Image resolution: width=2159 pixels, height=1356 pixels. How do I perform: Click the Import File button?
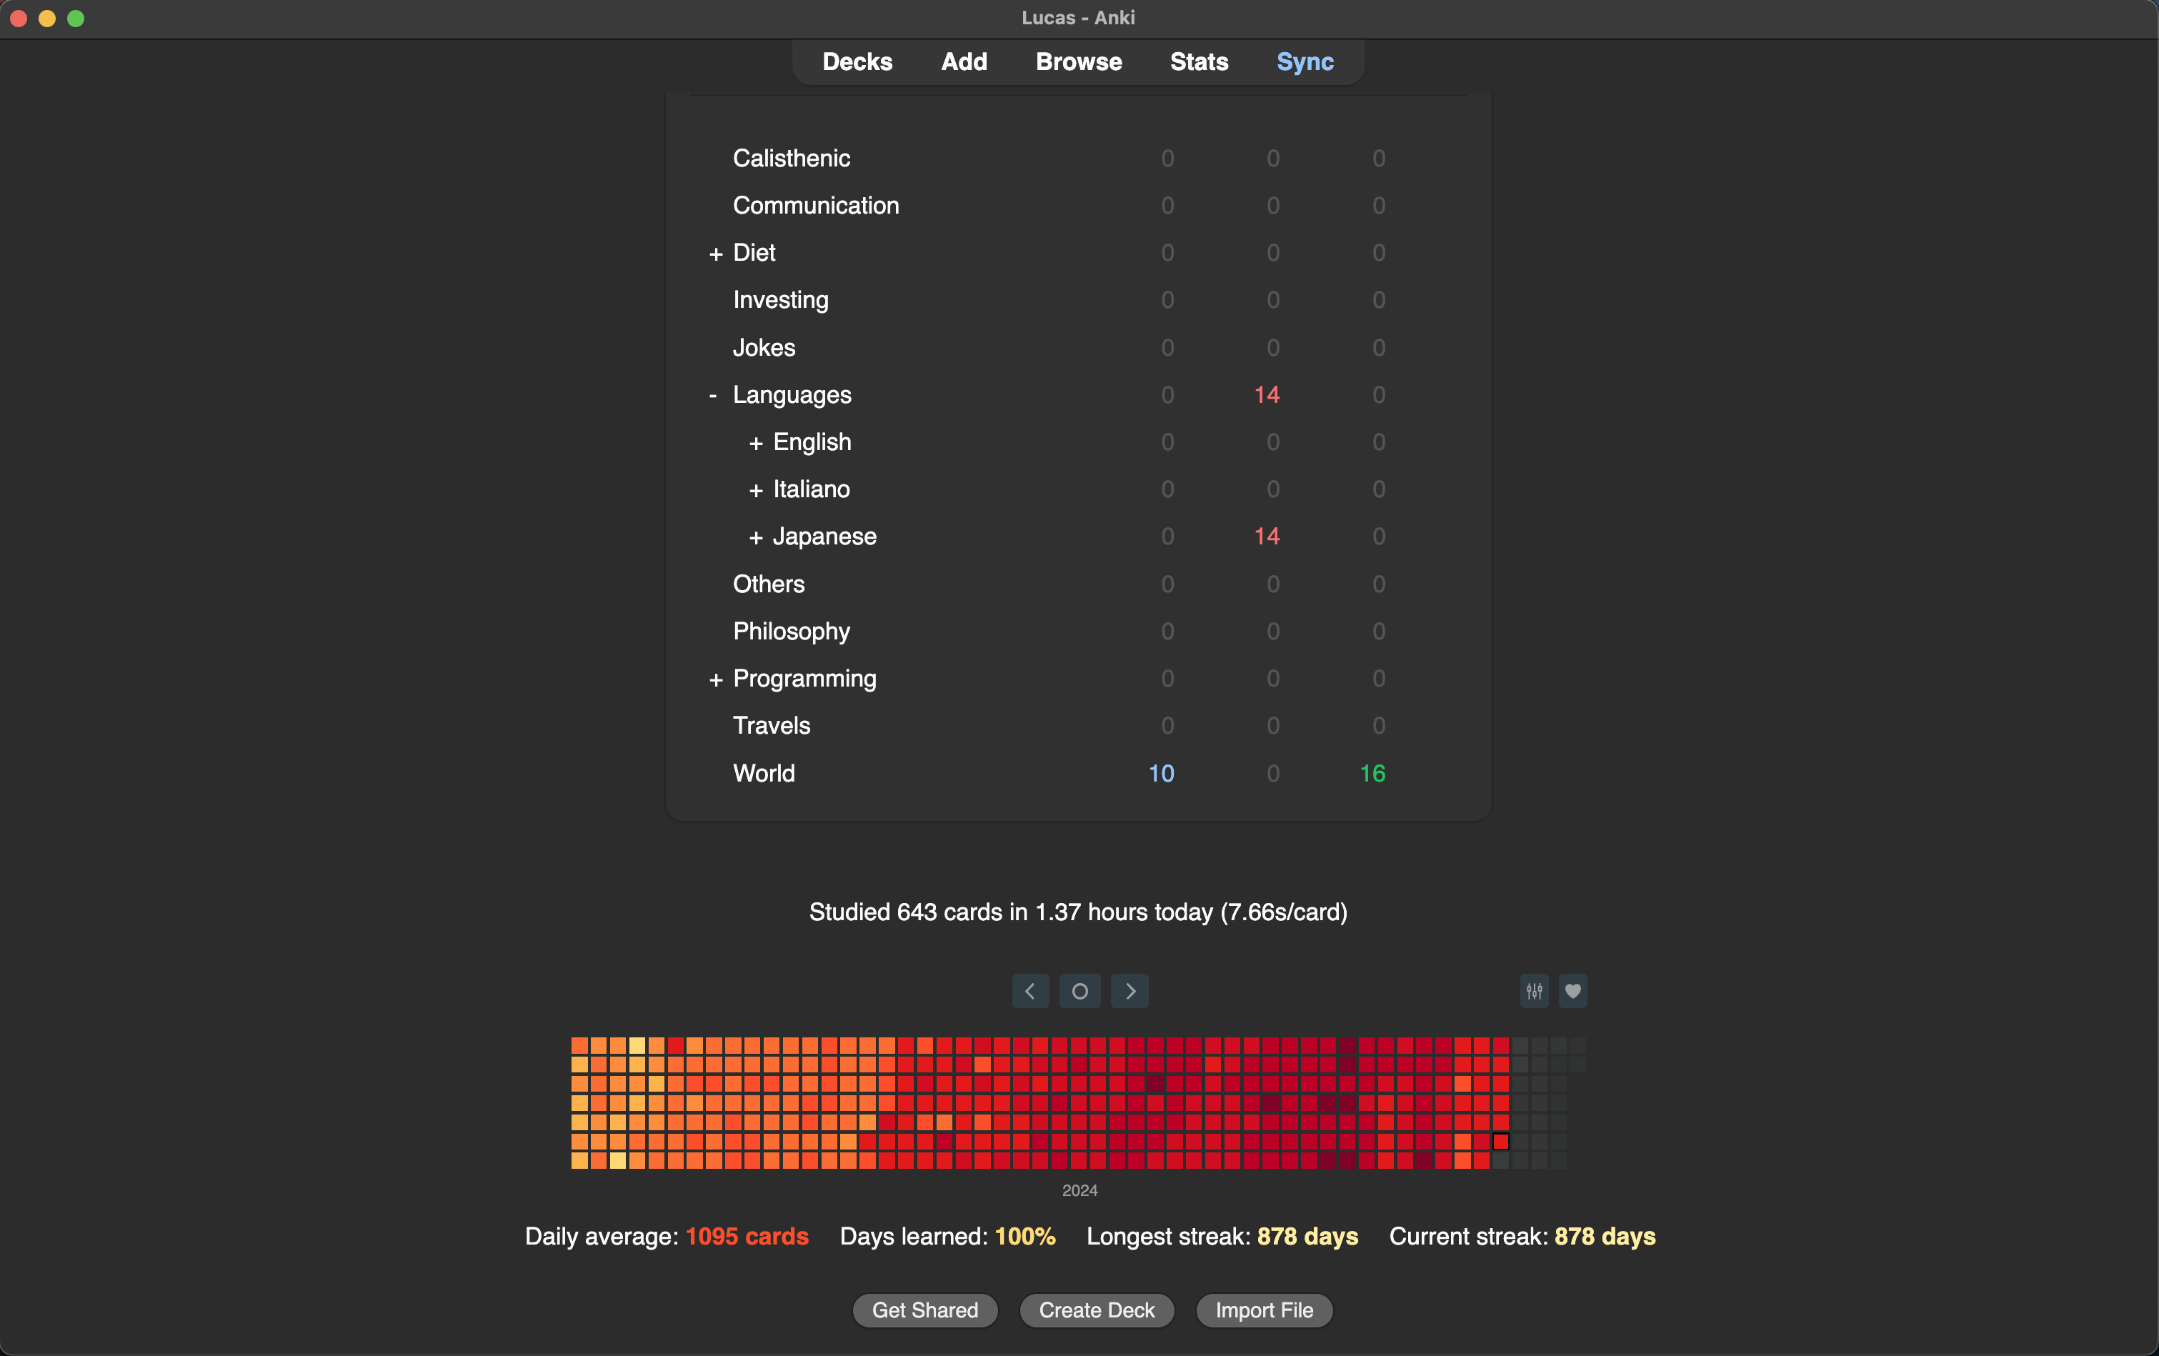1262,1309
